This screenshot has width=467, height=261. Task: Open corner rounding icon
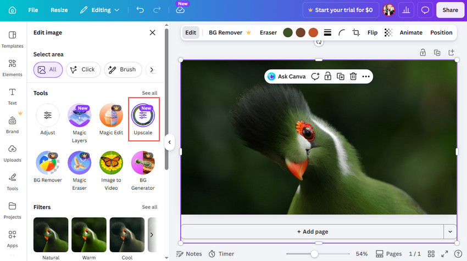342,32
